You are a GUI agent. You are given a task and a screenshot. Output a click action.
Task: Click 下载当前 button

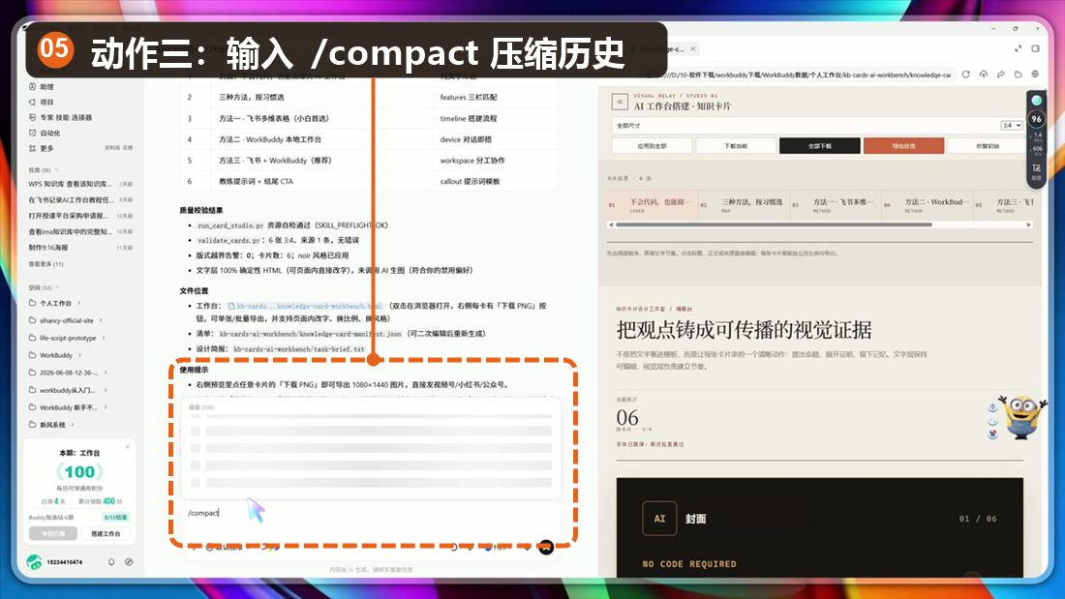click(x=736, y=146)
